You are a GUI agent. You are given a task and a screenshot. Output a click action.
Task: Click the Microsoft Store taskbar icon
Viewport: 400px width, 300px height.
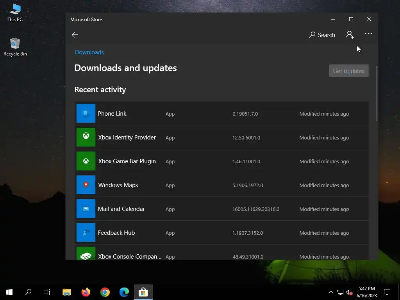point(143,292)
